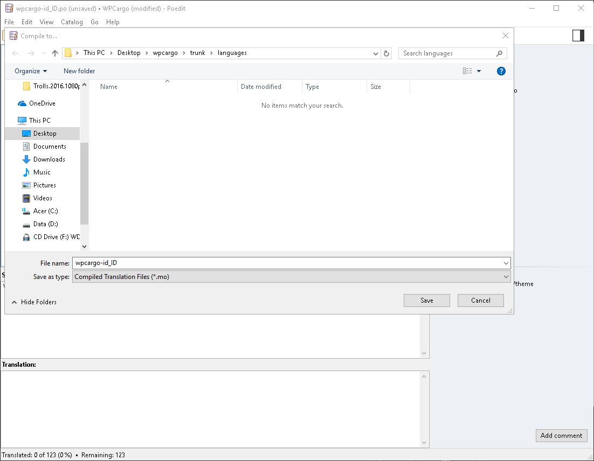Click the Add comment button
The image size is (594, 461).
(x=561, y=436)
